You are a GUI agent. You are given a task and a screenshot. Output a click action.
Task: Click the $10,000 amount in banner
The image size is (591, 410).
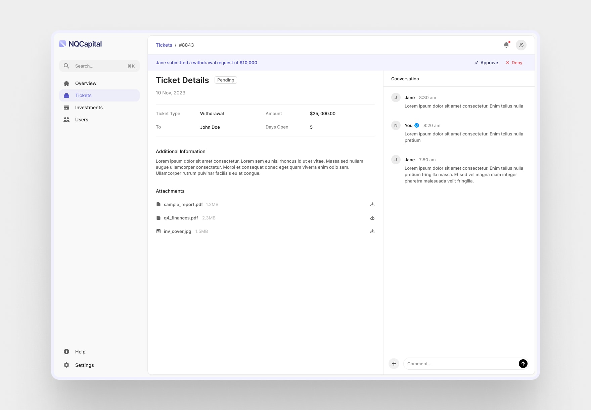pyautogui.click(x=248, y=63)
